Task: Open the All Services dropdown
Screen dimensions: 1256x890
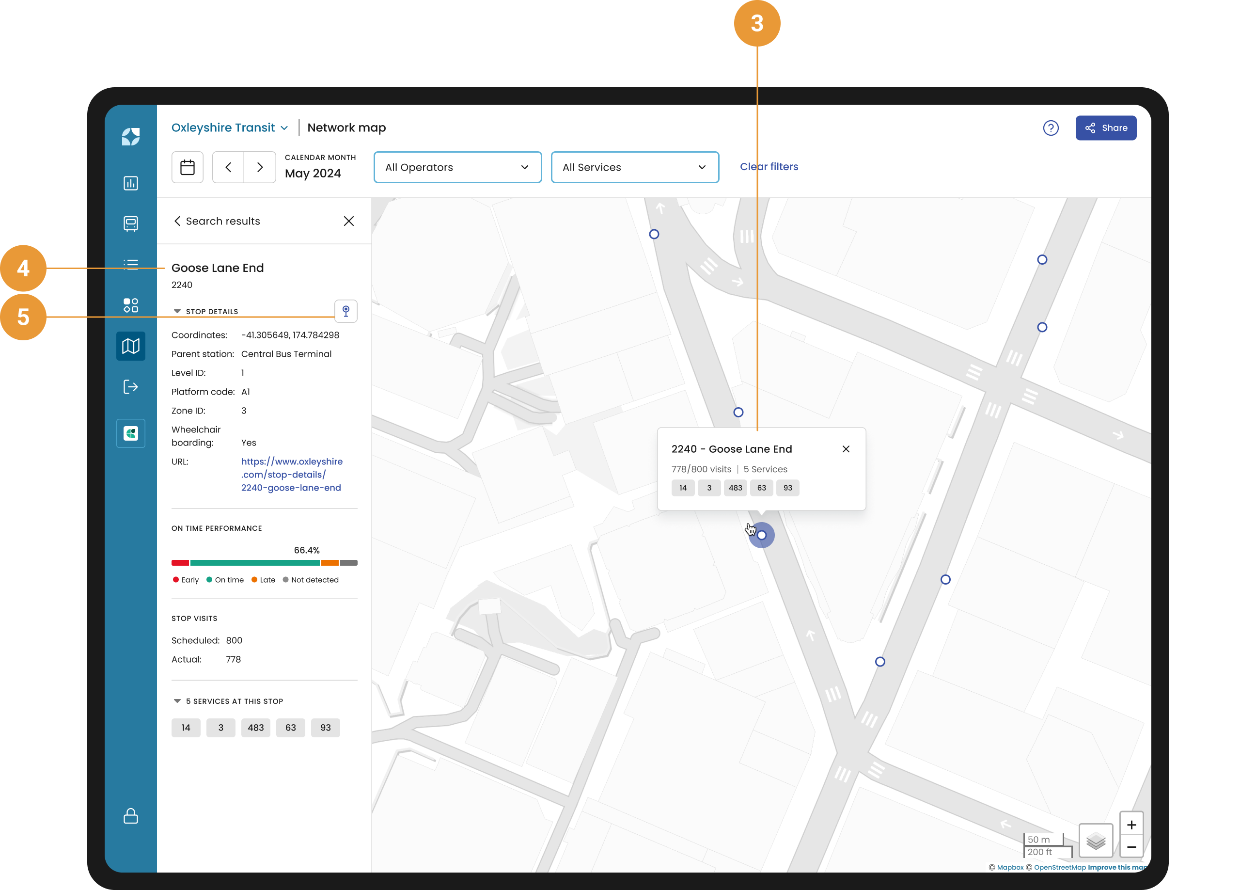Action: (635, 167)
